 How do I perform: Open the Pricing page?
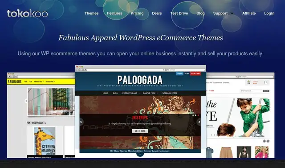(137, 13)
